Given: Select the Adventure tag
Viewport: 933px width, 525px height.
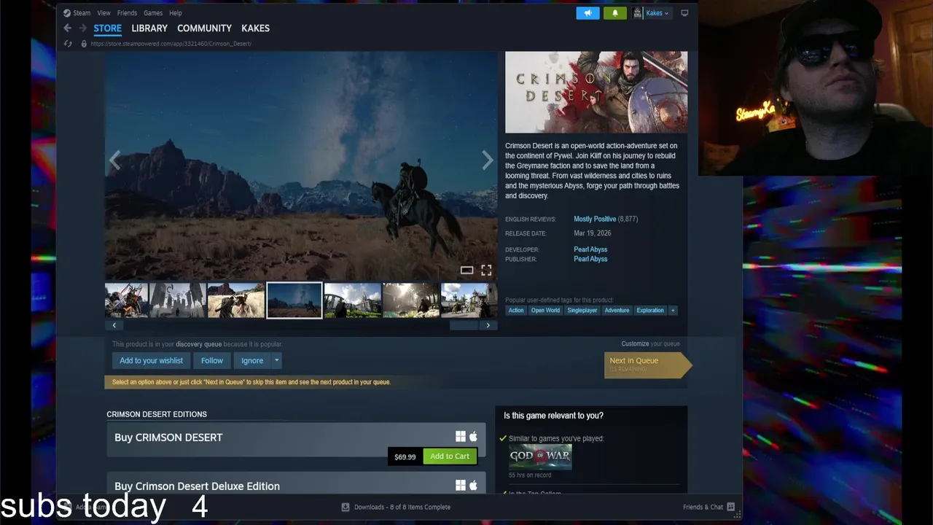Looking at the screenshot, I should (617, 310).
